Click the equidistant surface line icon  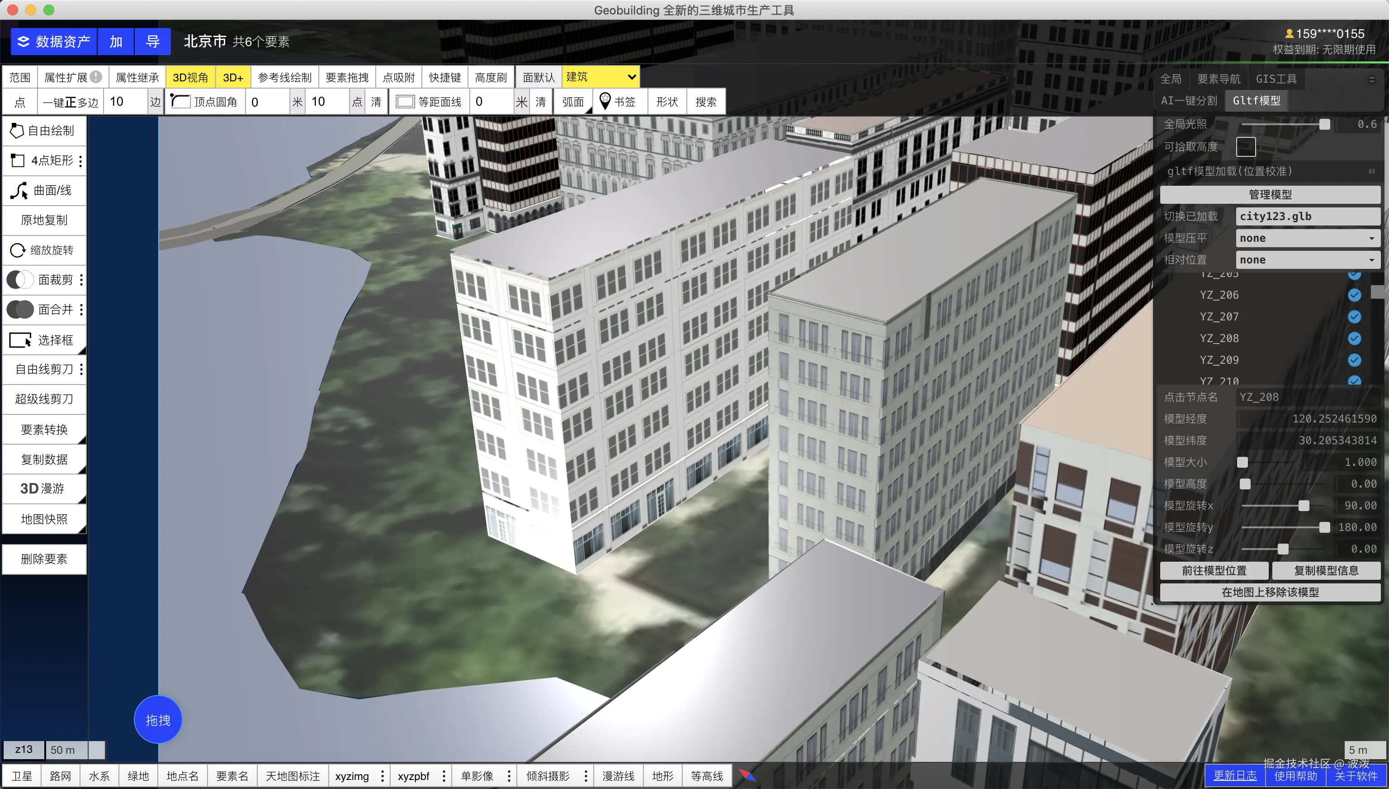point(405,101)
